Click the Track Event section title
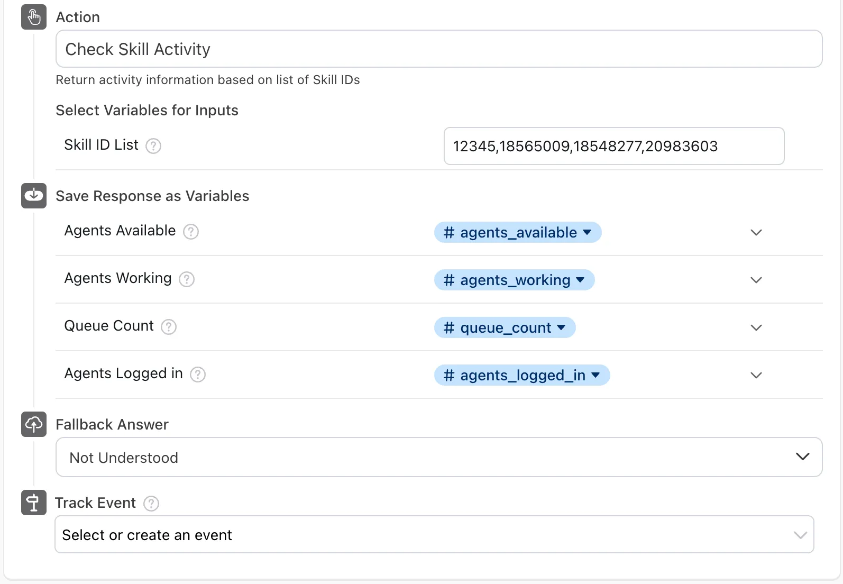Image resolution: width=843 pixels, height=584 pixels. click(x=96, y=503)
